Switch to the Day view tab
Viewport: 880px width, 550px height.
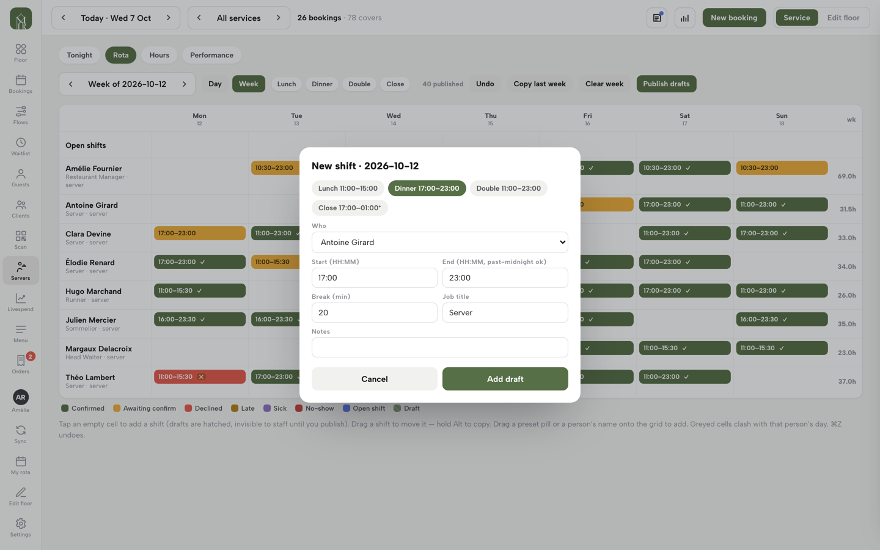[215, 84]
